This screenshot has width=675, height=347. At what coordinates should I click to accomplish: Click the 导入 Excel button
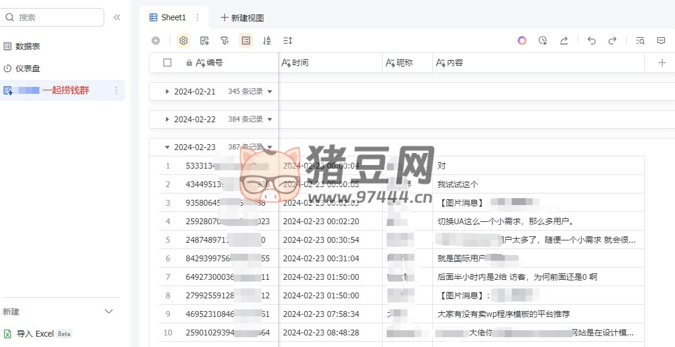[38, 334]
